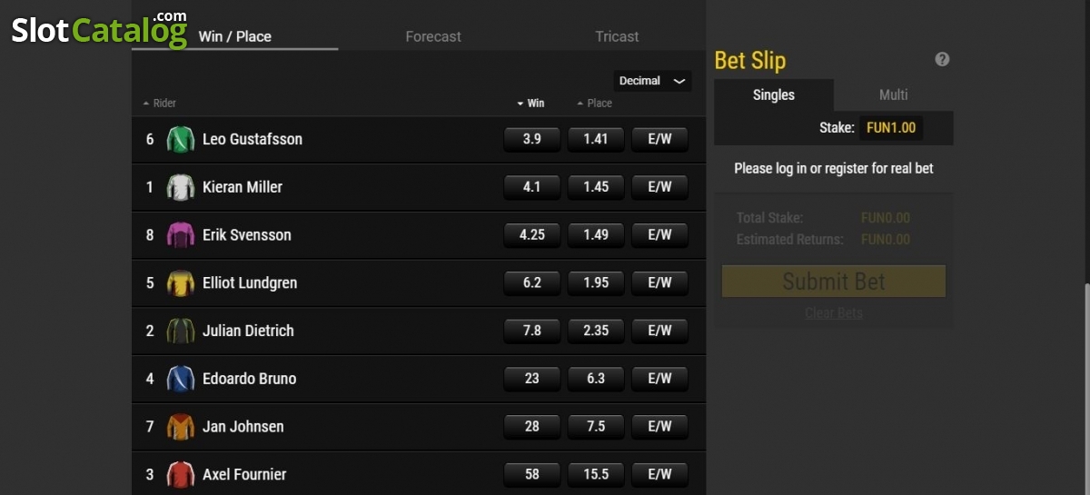Click Kieran Miller's white jersey icon
Viewport: 1090px width, 495px height.
click(181, 187)
